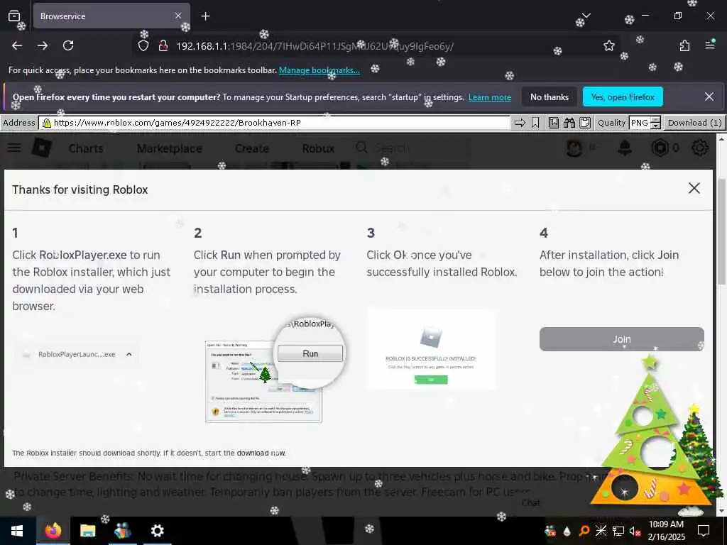The image size is (727, 545).
Task: Open File Explorer from the taskbar
Action: pos(87,531)
